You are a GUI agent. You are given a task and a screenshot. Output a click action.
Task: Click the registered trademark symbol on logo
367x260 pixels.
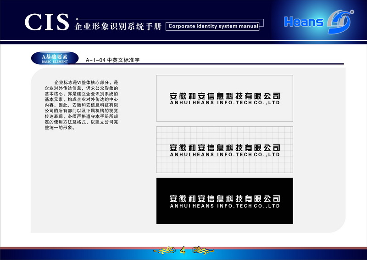(352, 12)
